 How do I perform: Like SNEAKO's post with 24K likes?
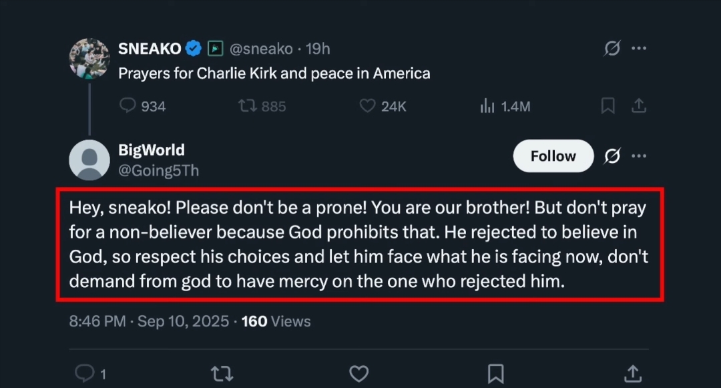click(368, 106)
